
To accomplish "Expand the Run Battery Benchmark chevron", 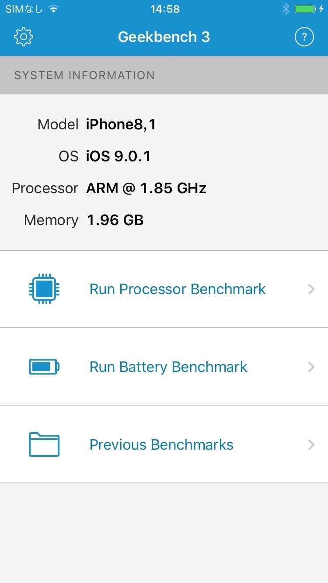I will pyautogui.click(x=311, y=367).
